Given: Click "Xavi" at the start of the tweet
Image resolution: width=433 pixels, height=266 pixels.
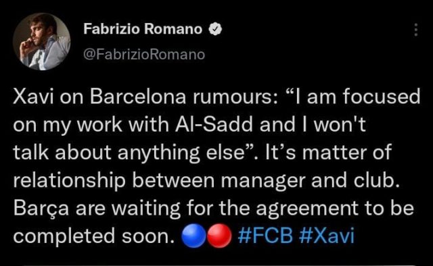Looking at the screenshot, I should (x=34, y=97).
